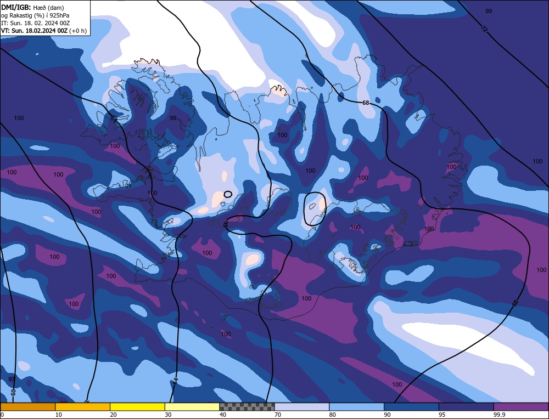Click the 'VT: Sun. 18.02.2024 00Z' valid time
Viewport: 549px width, 419px height.
point(35,31)
